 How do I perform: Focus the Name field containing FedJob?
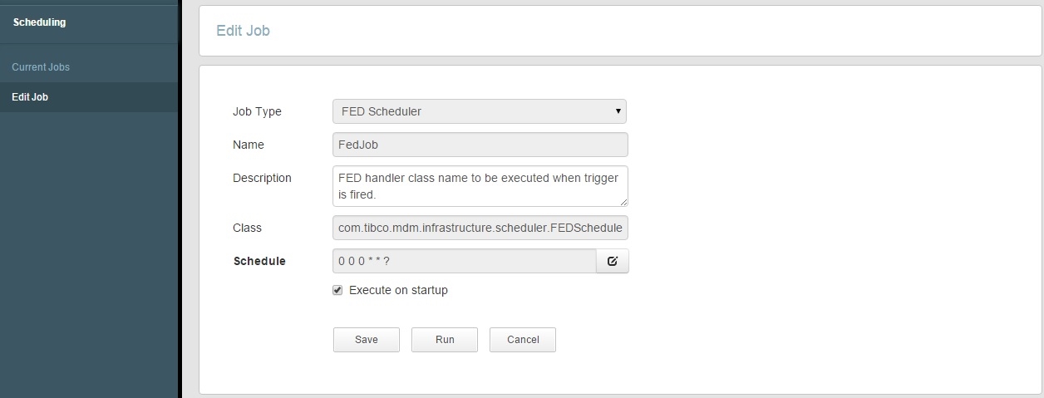click(x=480, y=145)
